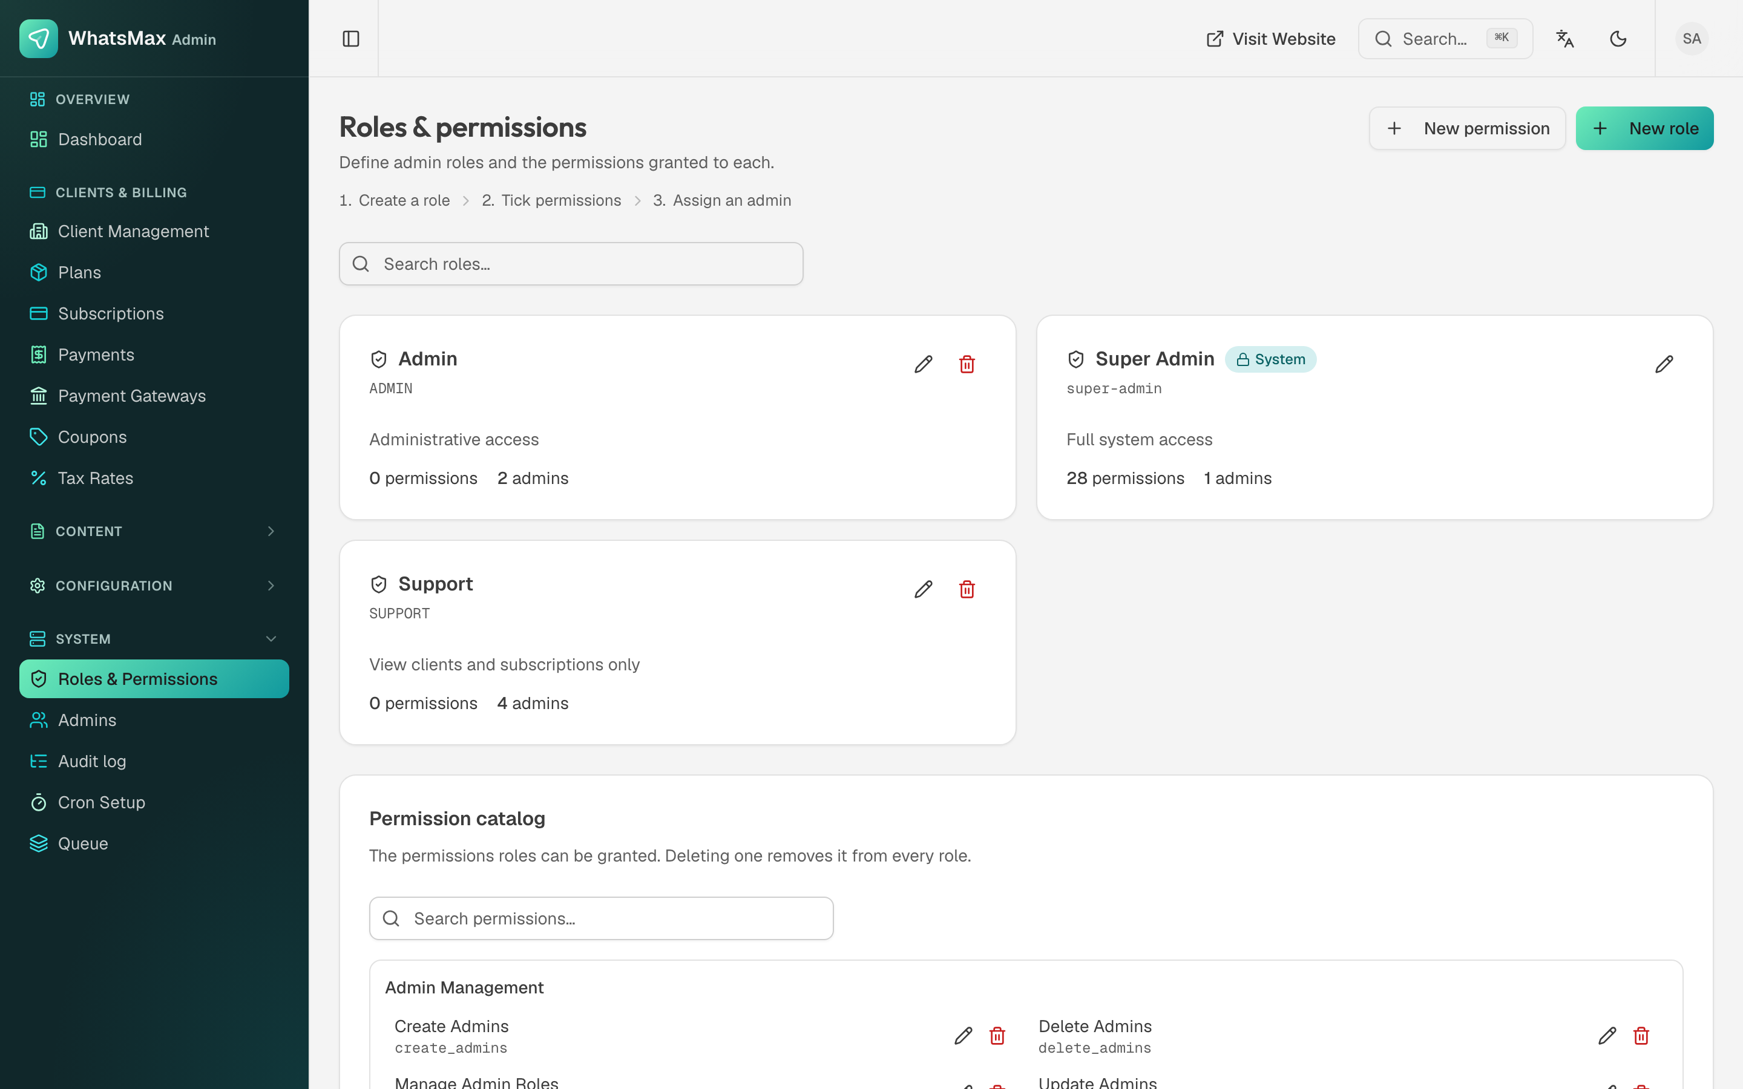Click the Support role title
The height and width of the screenshot is (1089, 1743).
(436, 583)
